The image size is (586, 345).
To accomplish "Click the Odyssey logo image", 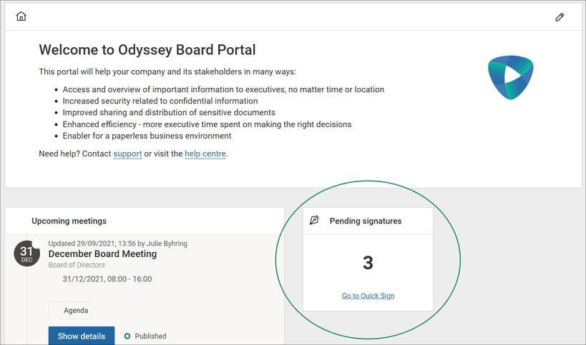I will pyautogui.click(x=510, y=77).
